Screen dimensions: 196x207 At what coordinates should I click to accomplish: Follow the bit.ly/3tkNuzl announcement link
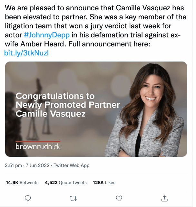pyautogui.click(x=26, y=53)
